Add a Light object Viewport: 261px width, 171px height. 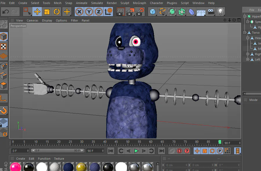221,12
